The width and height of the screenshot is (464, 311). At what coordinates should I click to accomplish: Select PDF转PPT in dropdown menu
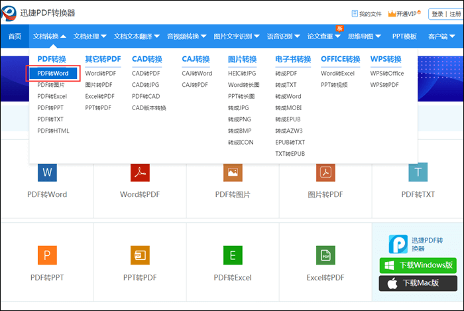click(50, 108)
